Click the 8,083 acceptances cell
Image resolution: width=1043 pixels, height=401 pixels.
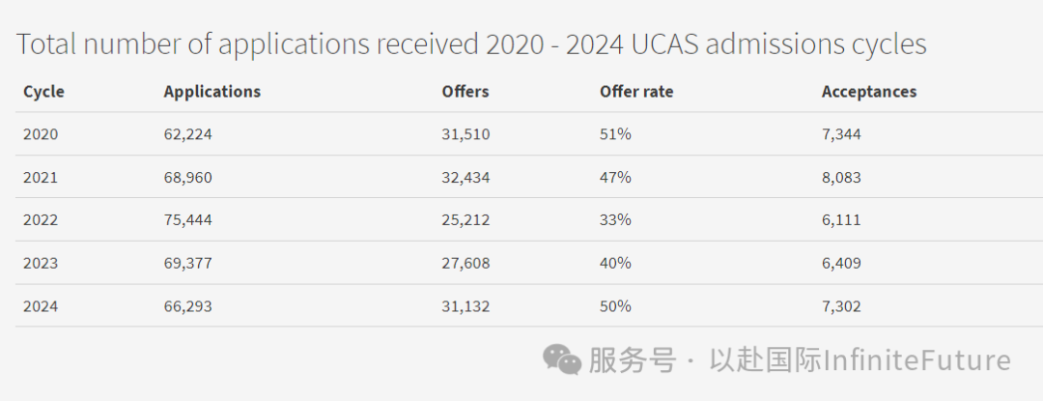(x=841, y=178)
